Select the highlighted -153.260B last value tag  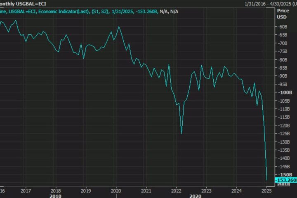pyautogui.click(x=285, y=180)
